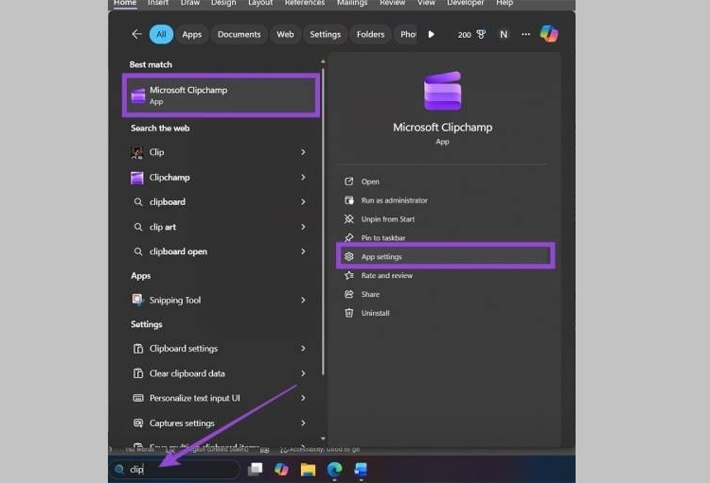Screen dimensions: 710x483
Task: Open the Developer tab in Word
Action: pyautogui.click(x=465, y=3)
